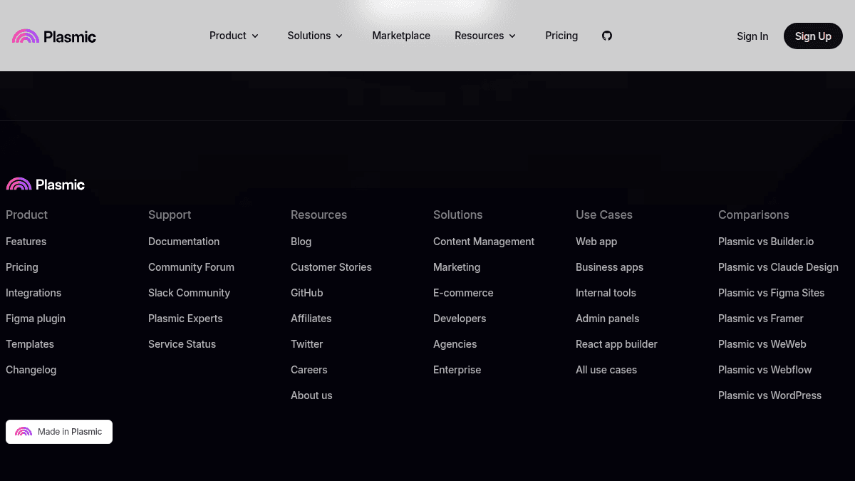Click the Use Cases column heading
855x481 pixels.
pyautogui.click(x=603, y=214)
